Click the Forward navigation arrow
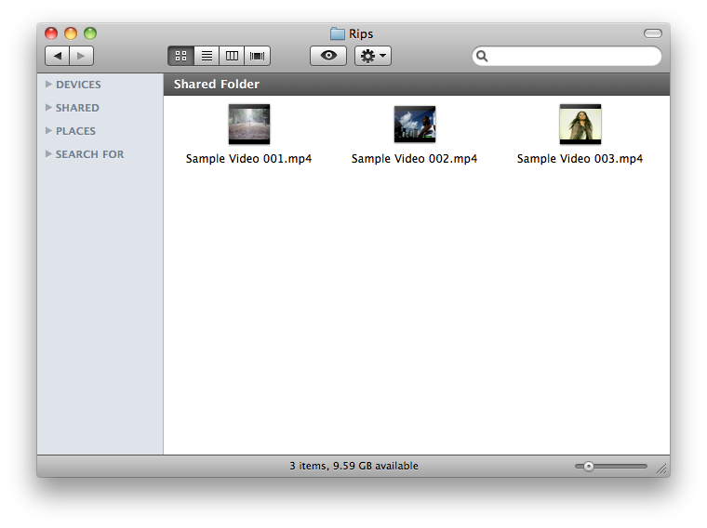The width and height of the screenshot is (707, 528). [82, 56]
